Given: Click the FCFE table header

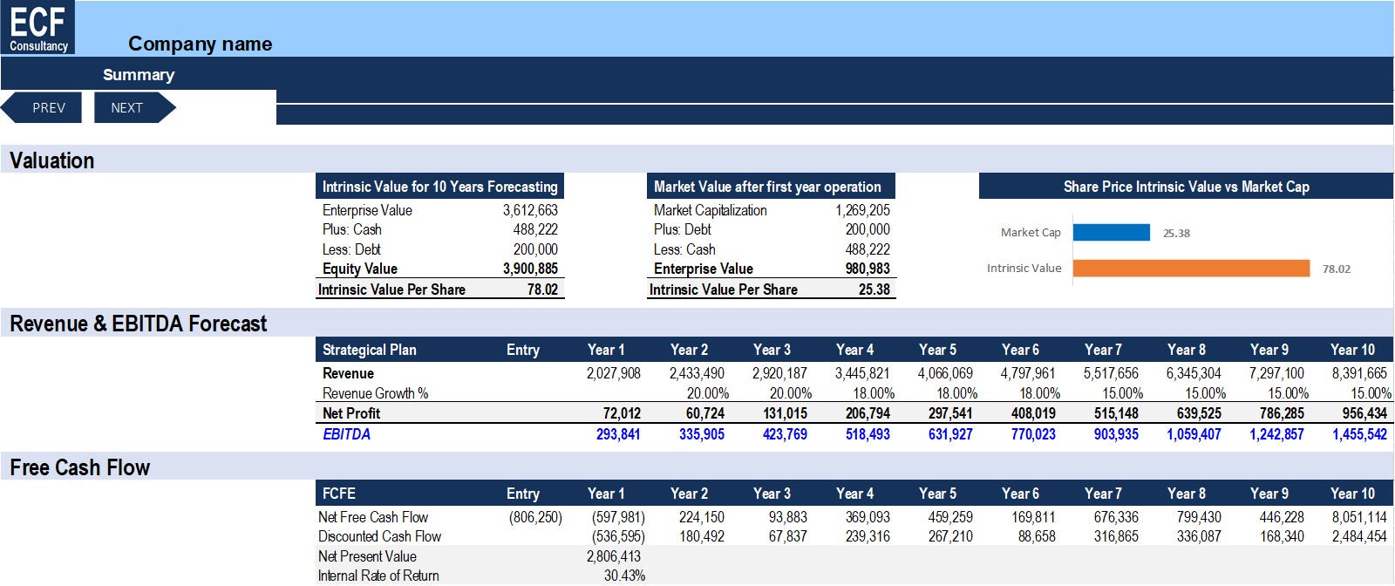Looking at the screenshot, I should [x=338, y=494].
